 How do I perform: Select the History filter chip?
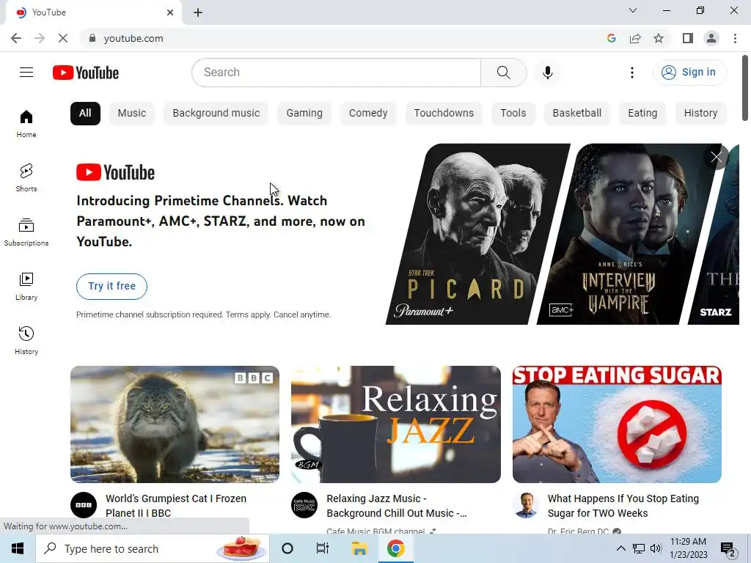click(700, 114)
